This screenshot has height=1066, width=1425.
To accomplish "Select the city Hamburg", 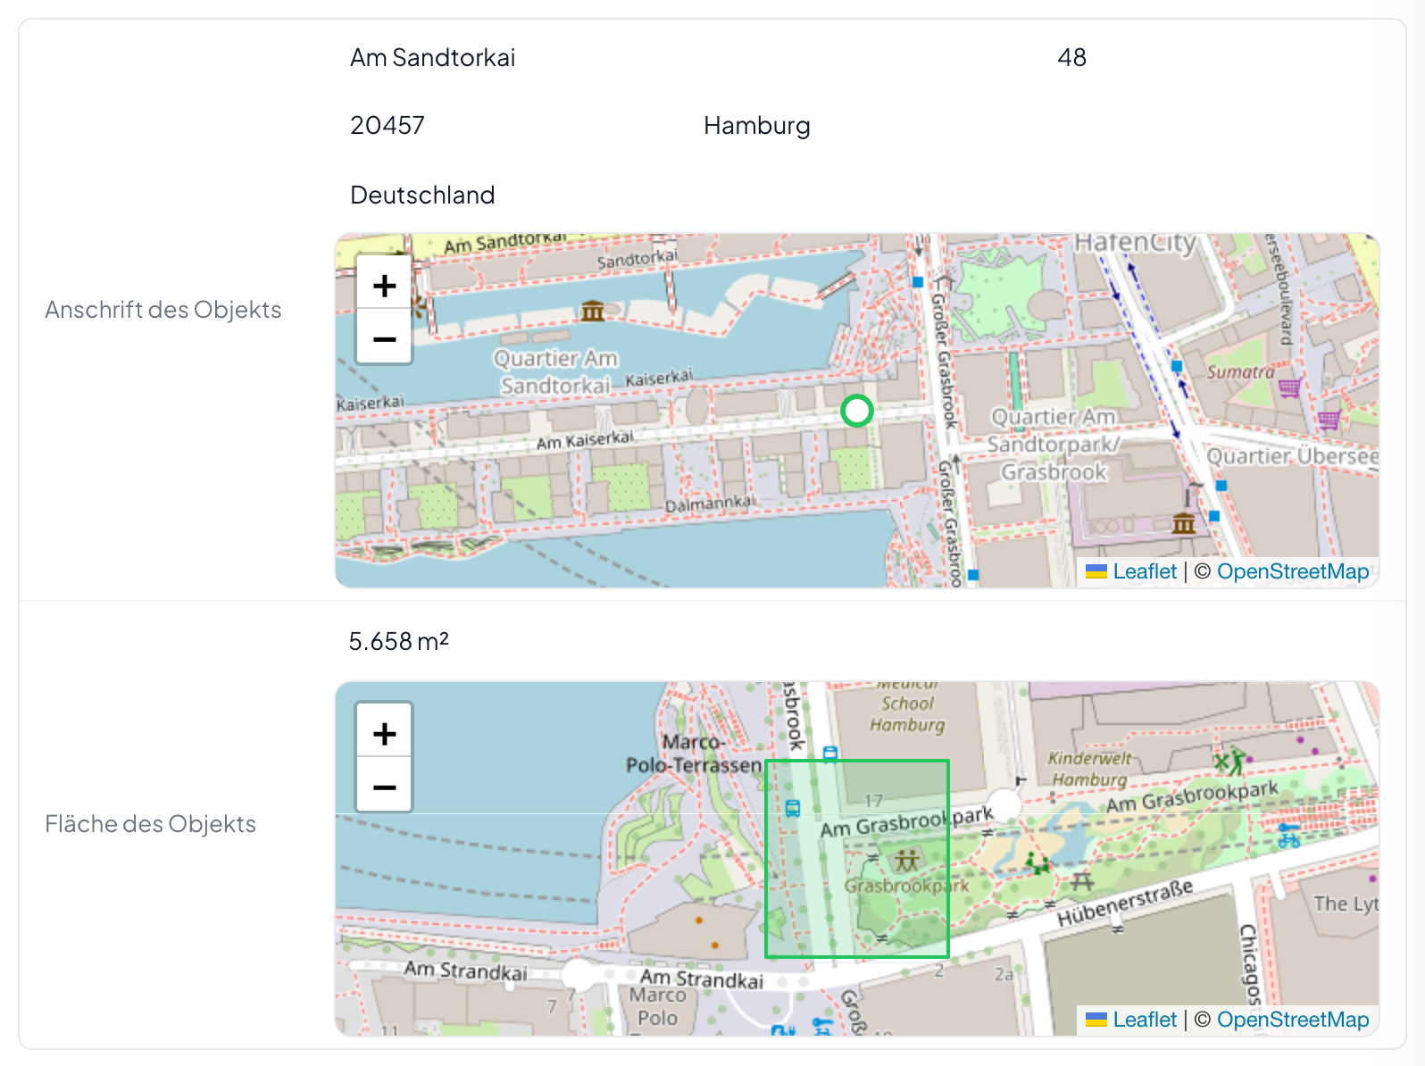I will [x=757, y=126].
